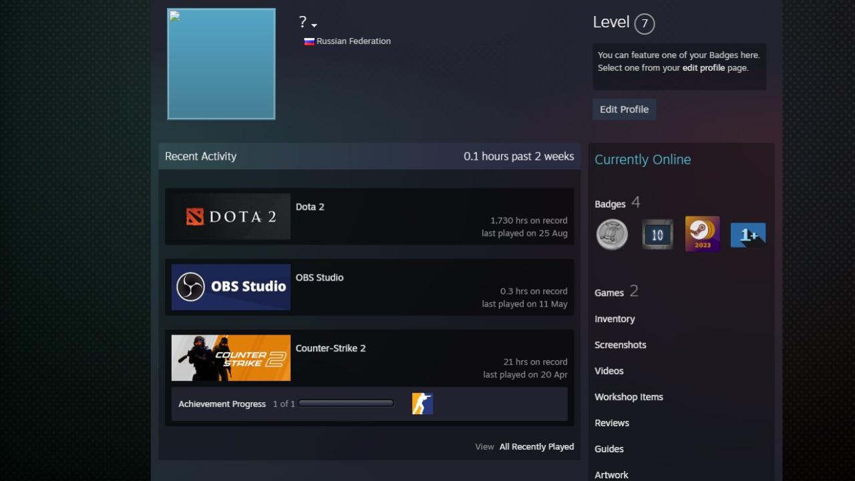Click the Recent Activity header text

click(x=200, y=156)
